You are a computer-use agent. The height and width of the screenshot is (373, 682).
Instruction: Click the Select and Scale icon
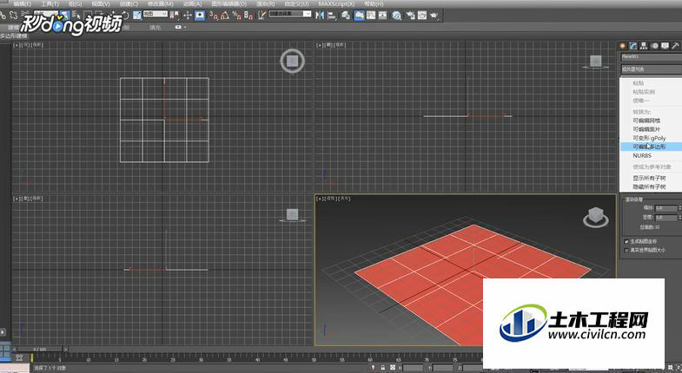[x=137, y=16]
